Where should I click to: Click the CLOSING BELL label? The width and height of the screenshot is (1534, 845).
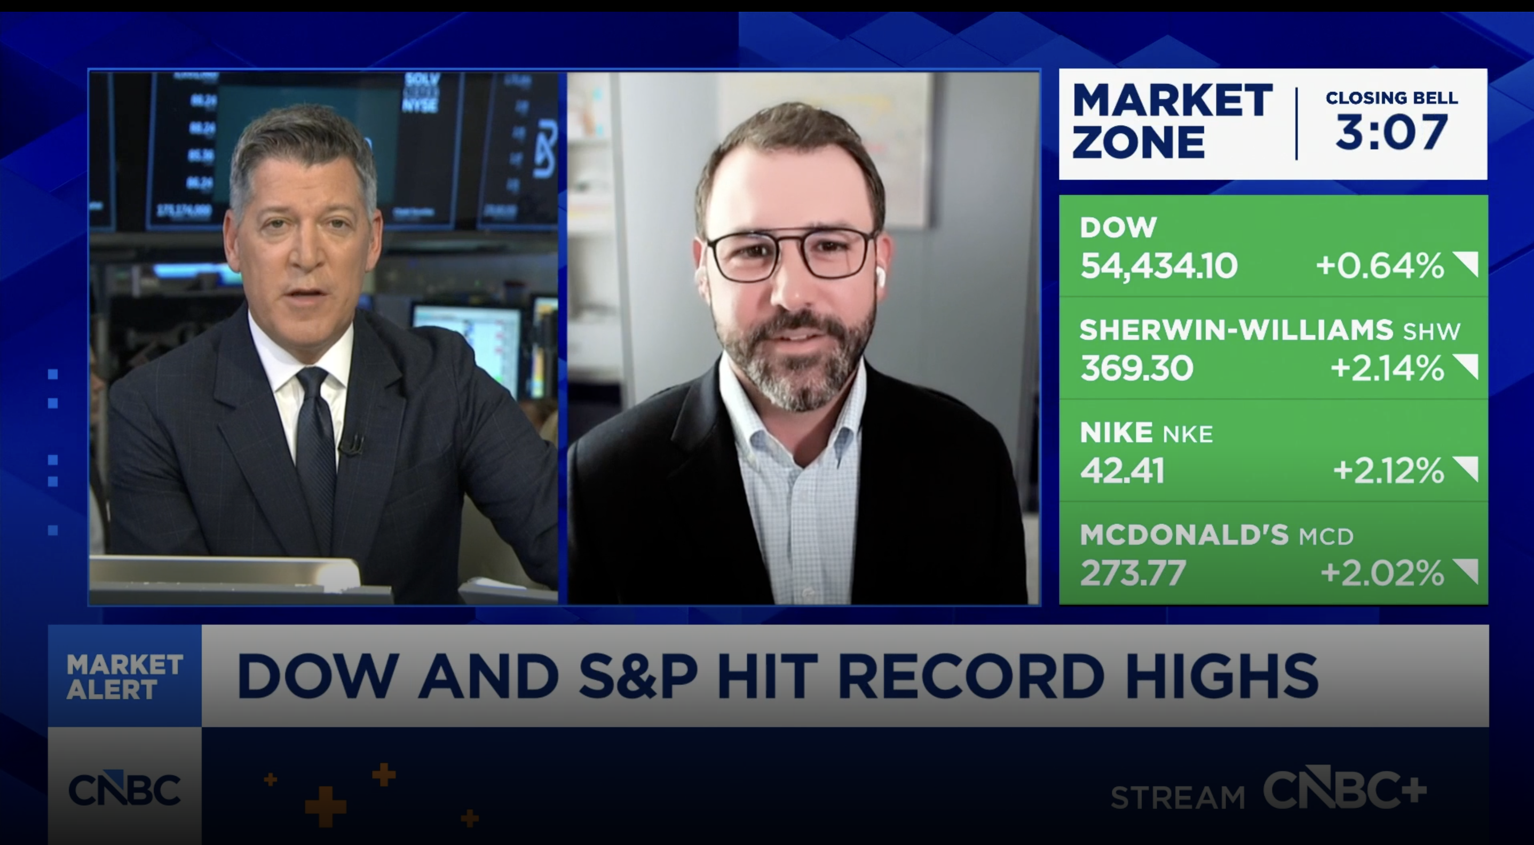tap(1391, 98)
